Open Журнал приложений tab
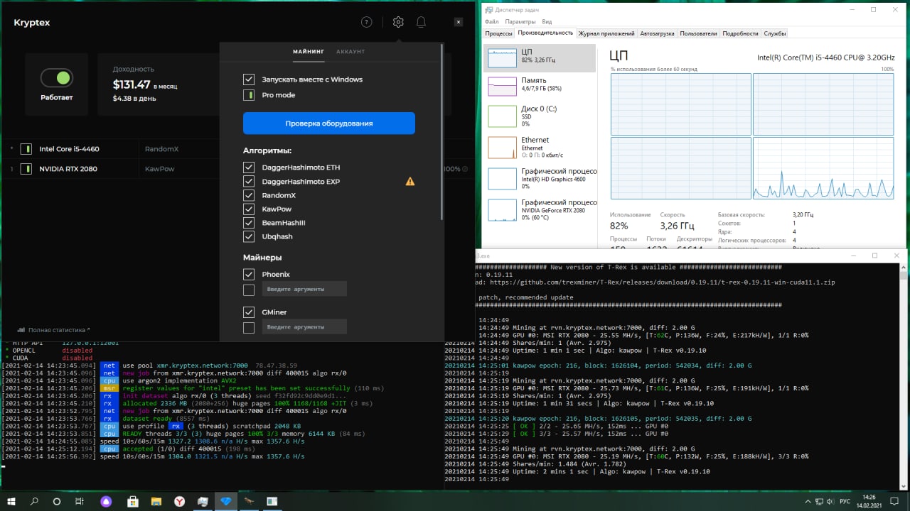The width and height of the screenshot is (910, 511). coord(606,33)
